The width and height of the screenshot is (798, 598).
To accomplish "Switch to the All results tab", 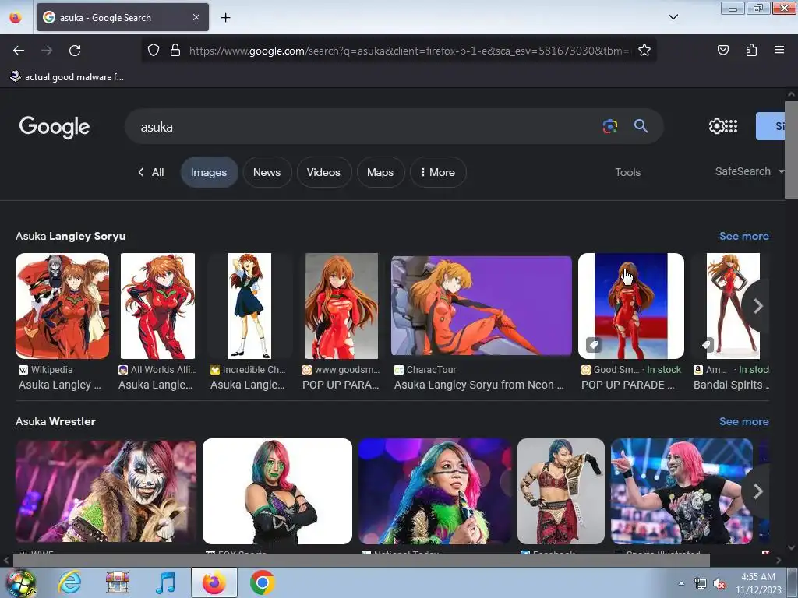I will point(151,172).
